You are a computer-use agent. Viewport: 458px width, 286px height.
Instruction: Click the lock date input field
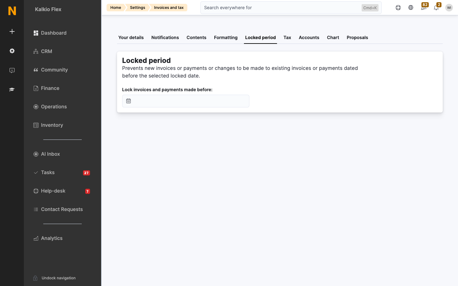point(186,101)
